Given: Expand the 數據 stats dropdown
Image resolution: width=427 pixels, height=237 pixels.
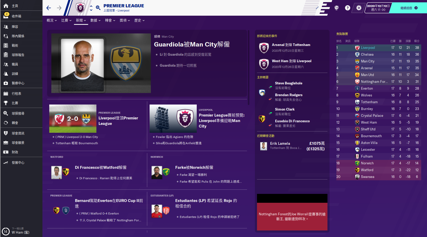Looking at the screenshot, I should (95, 20).
